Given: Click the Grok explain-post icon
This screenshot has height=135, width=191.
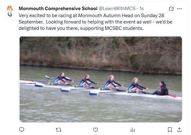Looking at the screenshot, I should pos(171,9).
